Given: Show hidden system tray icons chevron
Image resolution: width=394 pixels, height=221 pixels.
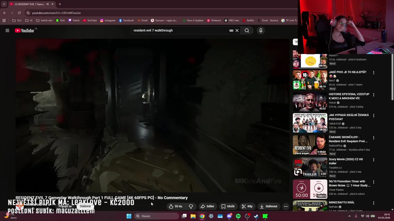Looking at the screenshot, I should click(349, 216).
